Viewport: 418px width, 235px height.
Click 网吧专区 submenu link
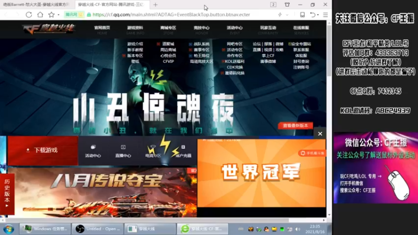235,44
